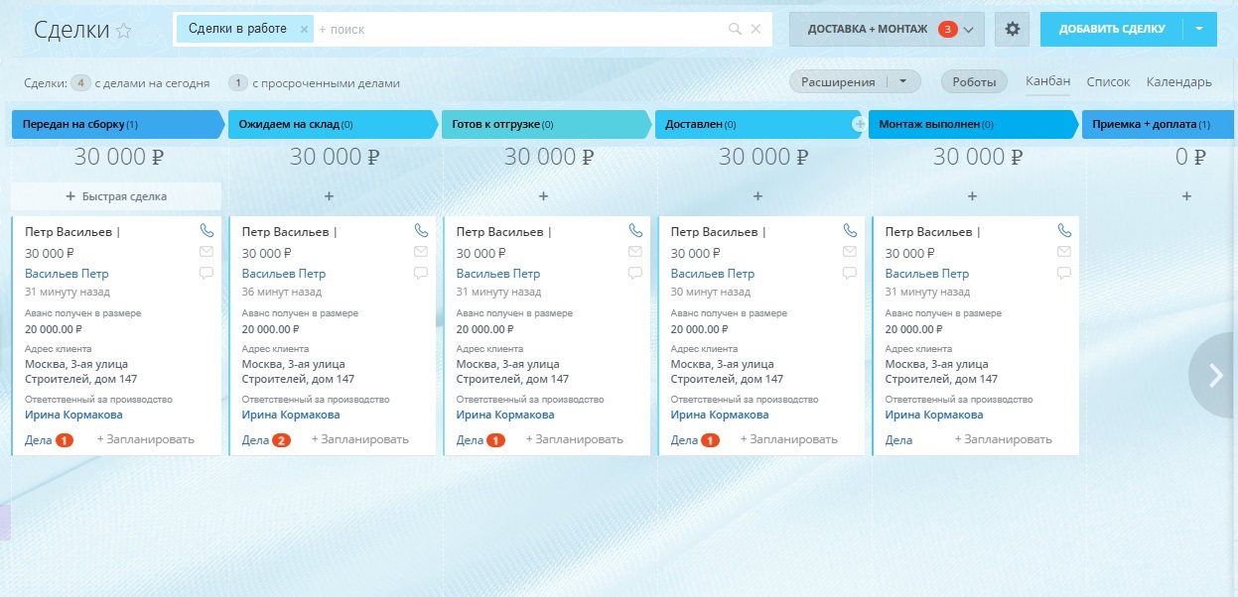The height and width of the screenshot is (597, 1238).
Task: Click phone icon on Готов к отгрузке card
Action: 635,230
